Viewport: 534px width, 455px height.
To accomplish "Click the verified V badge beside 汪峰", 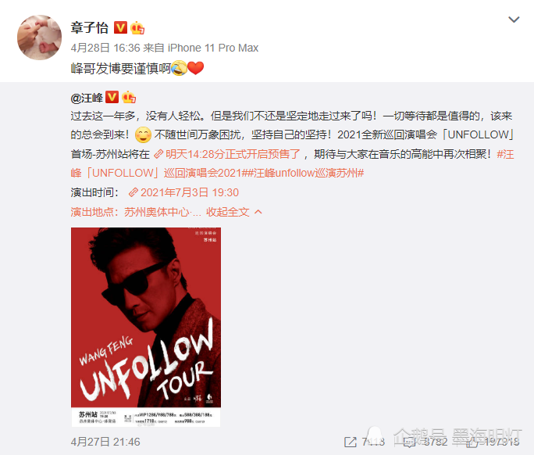I will tap(112, 97).
